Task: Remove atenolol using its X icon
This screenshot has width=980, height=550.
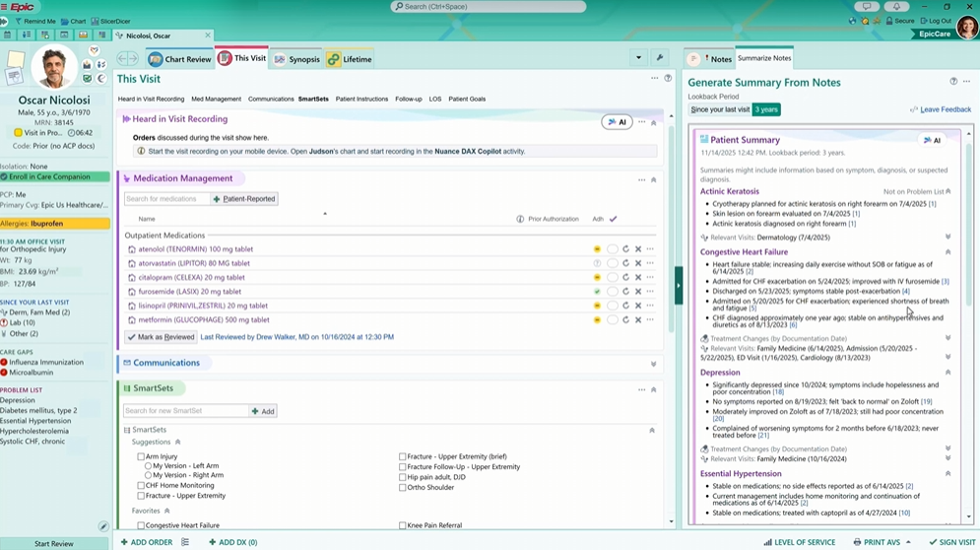Action: coord(638,249)
